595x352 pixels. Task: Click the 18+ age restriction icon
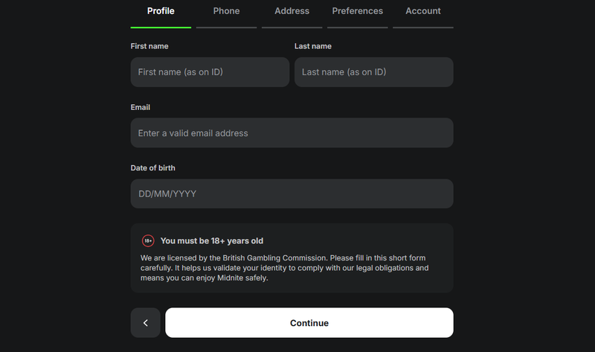point(148,241)
